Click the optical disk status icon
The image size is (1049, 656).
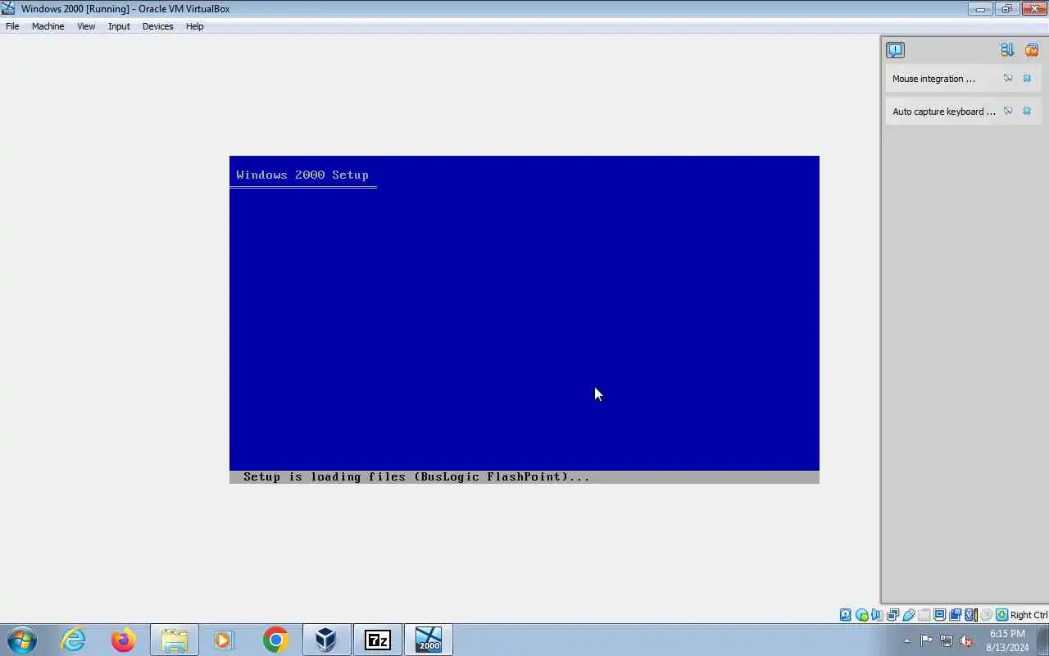click(x=861, y=615)
